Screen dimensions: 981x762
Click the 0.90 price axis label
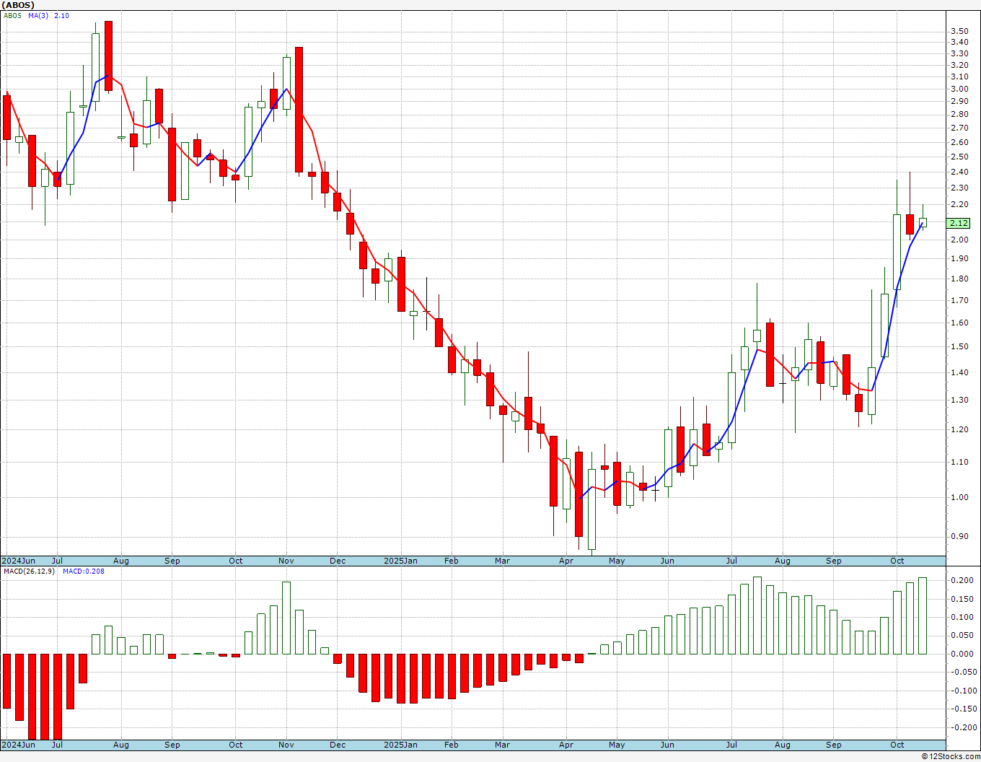[959, 536]
